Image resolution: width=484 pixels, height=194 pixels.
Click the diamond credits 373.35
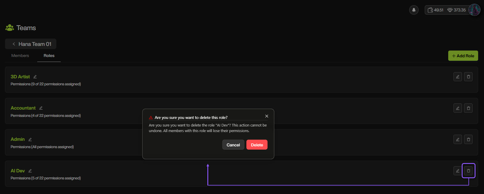click(456, 10)
